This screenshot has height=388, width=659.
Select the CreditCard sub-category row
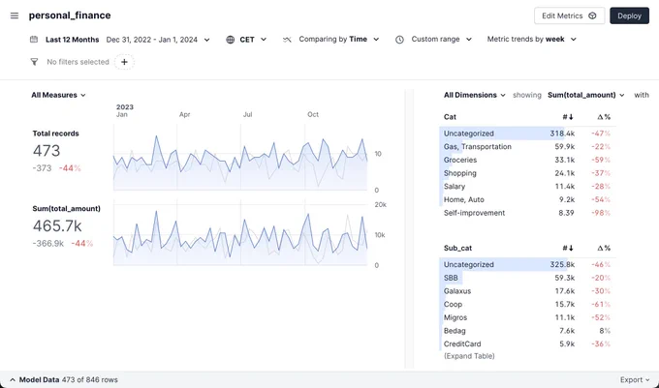tap(527, 343)
